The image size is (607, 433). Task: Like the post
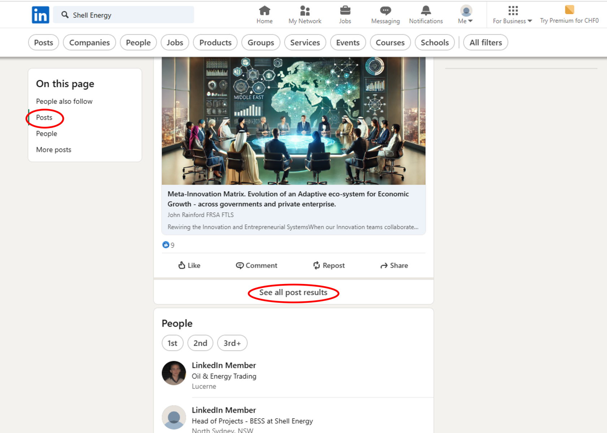[189, 266]
